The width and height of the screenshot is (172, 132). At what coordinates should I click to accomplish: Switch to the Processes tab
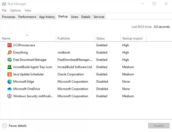click(9, 17)
